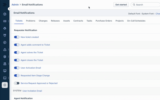Open the User Invitation Email link

click(x=32, y=91)
